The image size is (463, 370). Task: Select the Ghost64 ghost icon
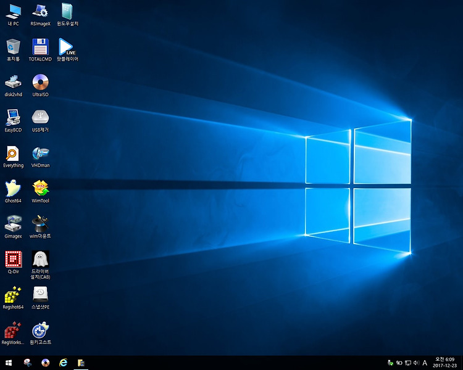tap(14, 192)
